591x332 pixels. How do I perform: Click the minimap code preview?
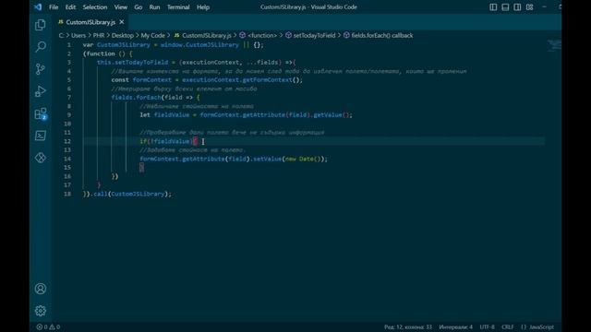click(553, 46)
